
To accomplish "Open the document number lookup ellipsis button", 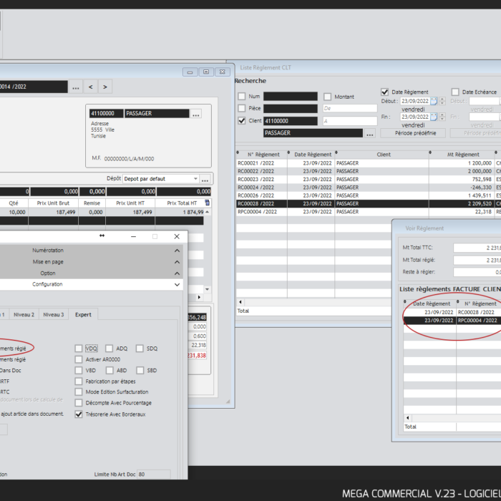I will [76, 87].
